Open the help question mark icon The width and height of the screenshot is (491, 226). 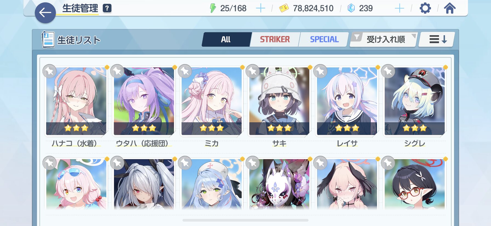tap(107, 8)
